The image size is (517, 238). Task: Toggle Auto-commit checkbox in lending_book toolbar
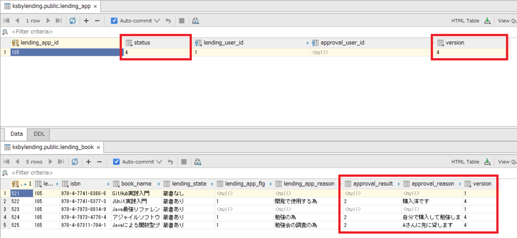click(117, 162)
